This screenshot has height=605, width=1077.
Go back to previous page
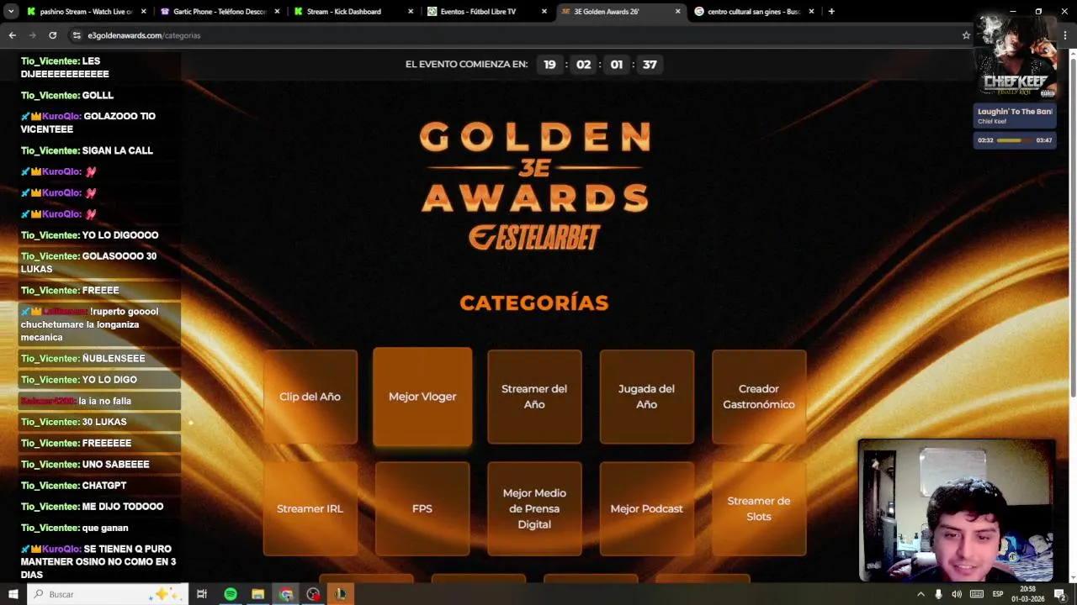[x=12, y=35]
